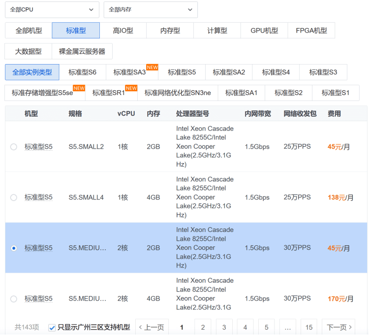Choose the 计算型 tab

[217, 31]
